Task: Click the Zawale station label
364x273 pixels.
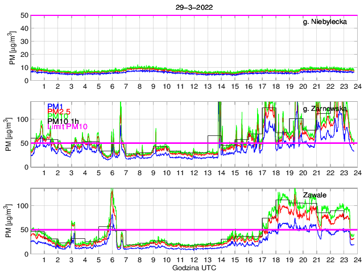Action: 315,195
